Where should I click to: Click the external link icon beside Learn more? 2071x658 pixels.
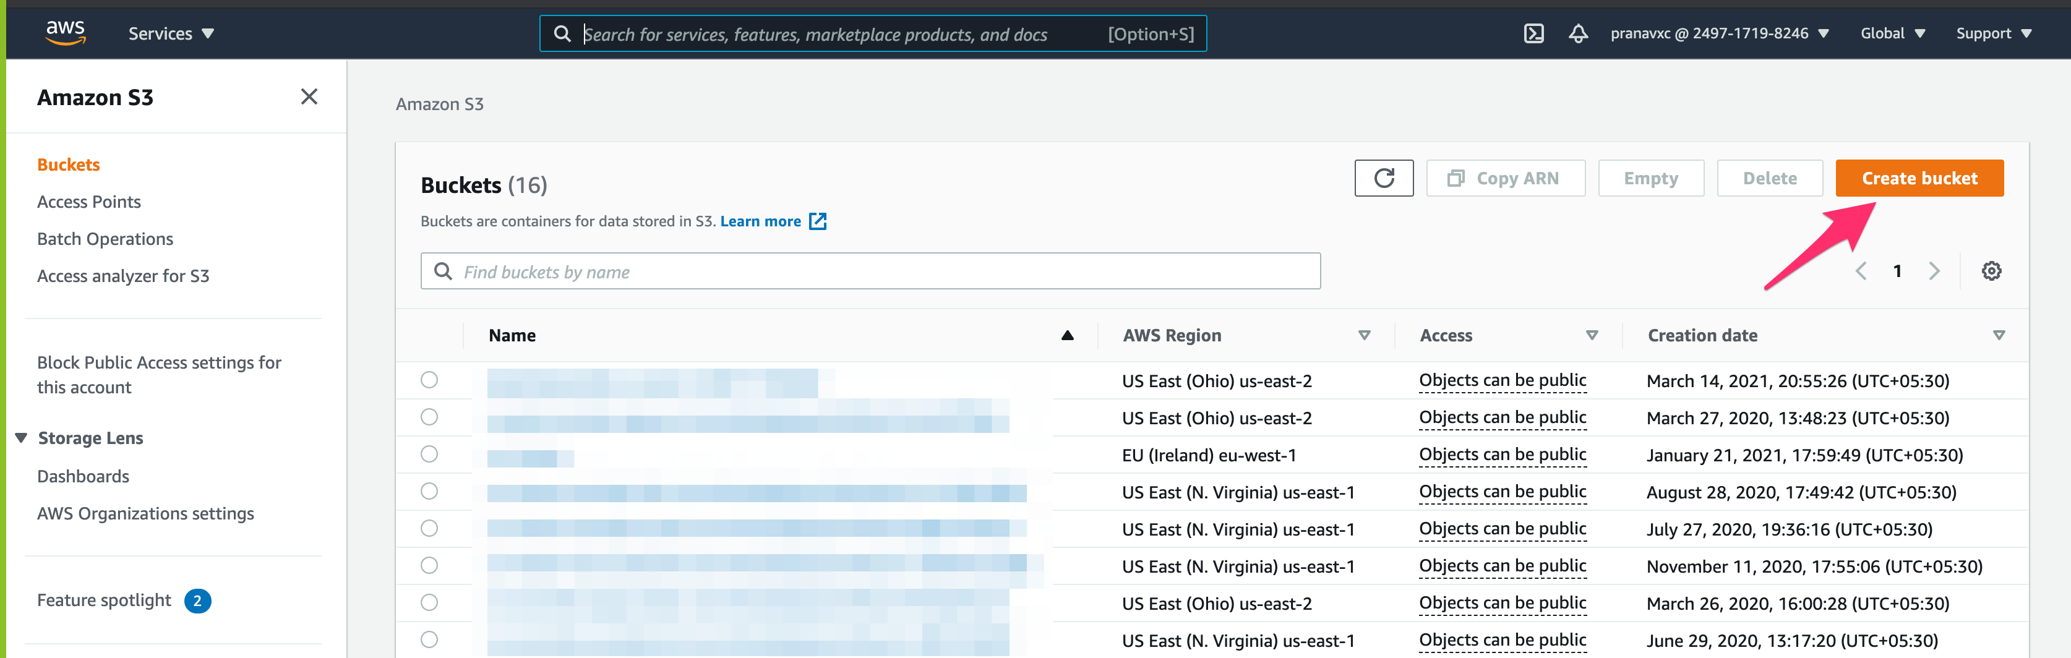817,221
